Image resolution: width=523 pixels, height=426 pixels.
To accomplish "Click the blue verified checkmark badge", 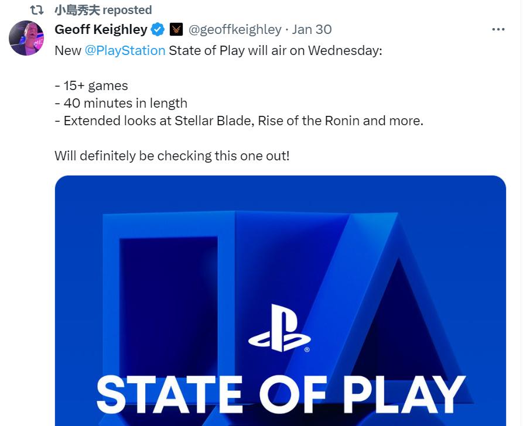I will pyautogui.click(x=158, y=29).
